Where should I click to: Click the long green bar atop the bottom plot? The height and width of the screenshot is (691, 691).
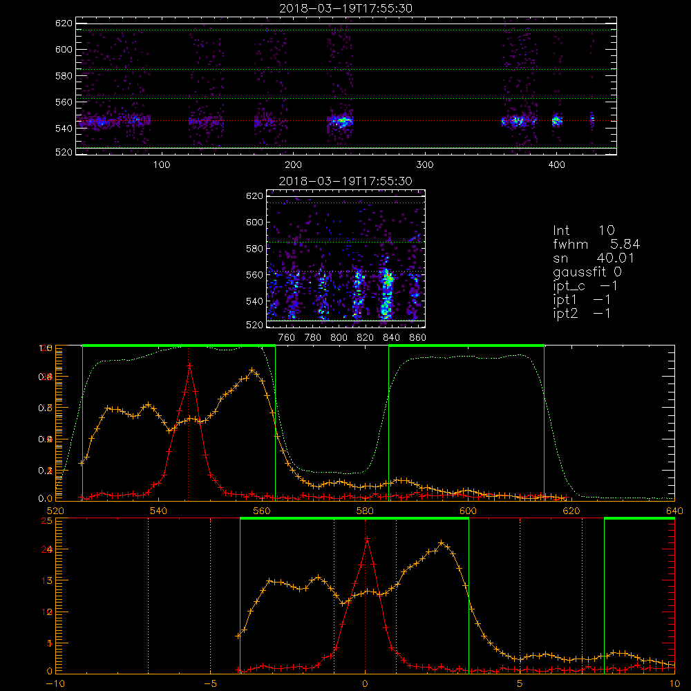pyautogui.click(x=354, y=519)
